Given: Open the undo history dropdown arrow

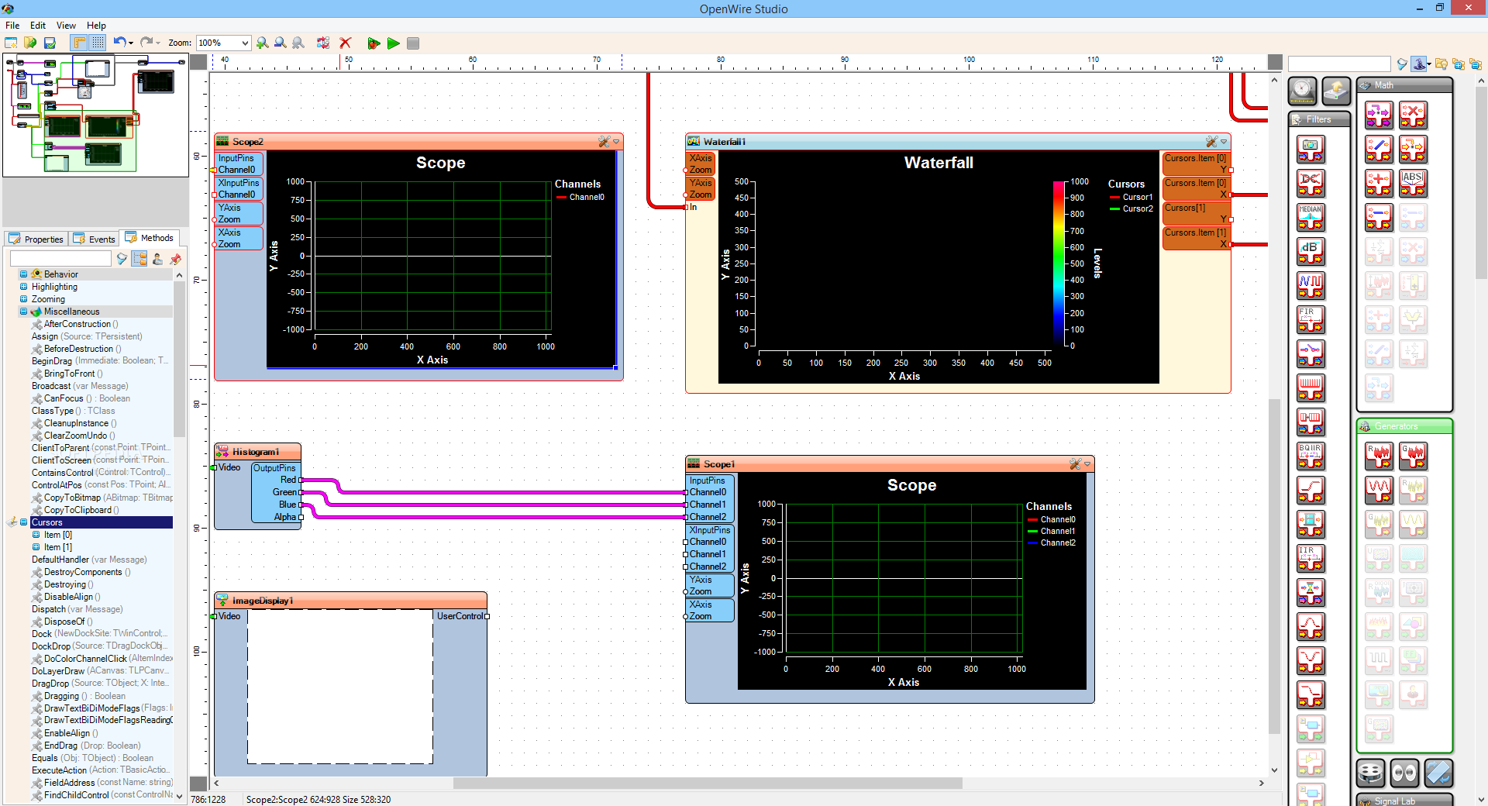Looking at the screenshot, I should (x=131, y=43).
